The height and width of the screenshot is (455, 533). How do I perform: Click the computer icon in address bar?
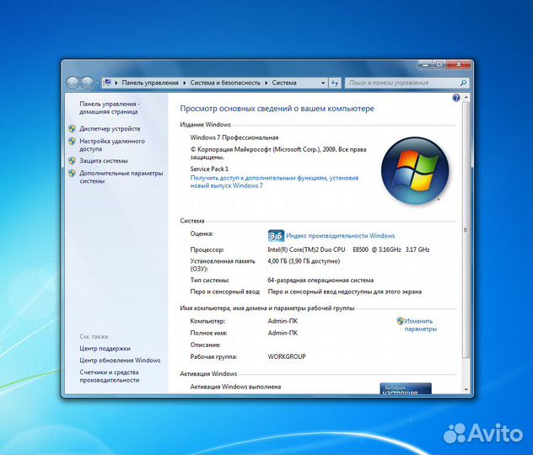[x=108, y=83]
